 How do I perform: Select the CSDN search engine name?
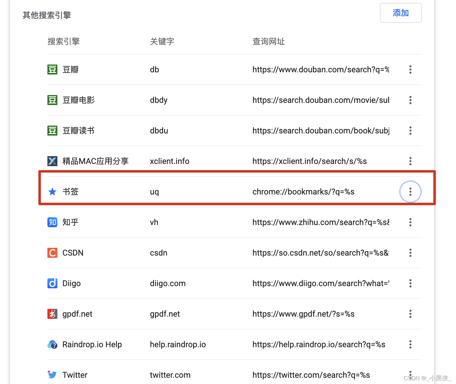point(73,253)
